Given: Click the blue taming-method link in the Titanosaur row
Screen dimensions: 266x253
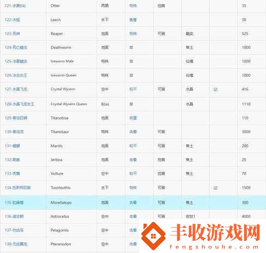Looking at the screenshot, I should coord(133,132).
